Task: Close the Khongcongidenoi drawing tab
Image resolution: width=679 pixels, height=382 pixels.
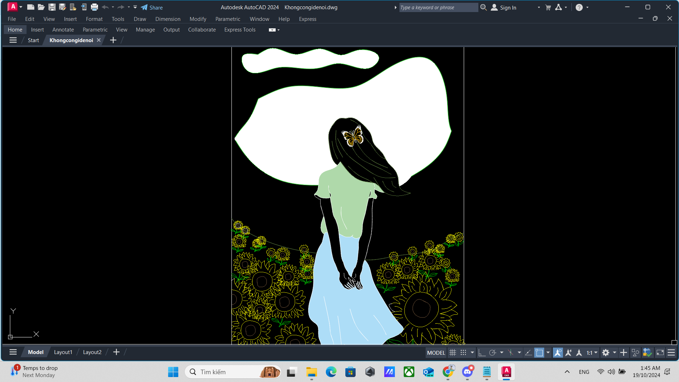Action: pyautogui.click(x=99, y=40)
